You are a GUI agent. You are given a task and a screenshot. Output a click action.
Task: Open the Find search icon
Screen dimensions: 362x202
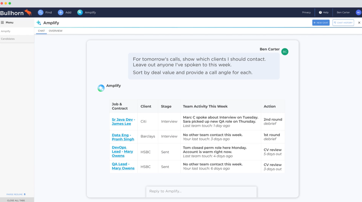[x=41, y=12]
